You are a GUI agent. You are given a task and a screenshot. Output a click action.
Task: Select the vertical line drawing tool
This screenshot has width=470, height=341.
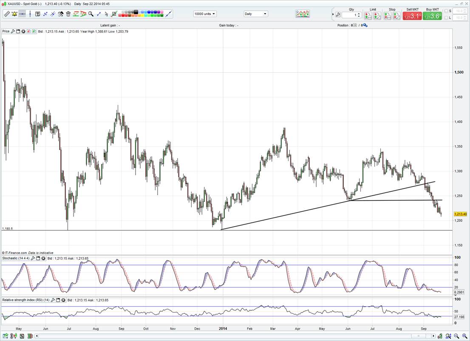pyautogui.click(x=30, y=14)
